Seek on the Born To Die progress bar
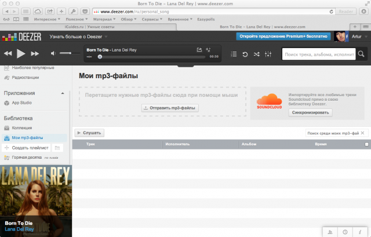 tap(152, 57)
